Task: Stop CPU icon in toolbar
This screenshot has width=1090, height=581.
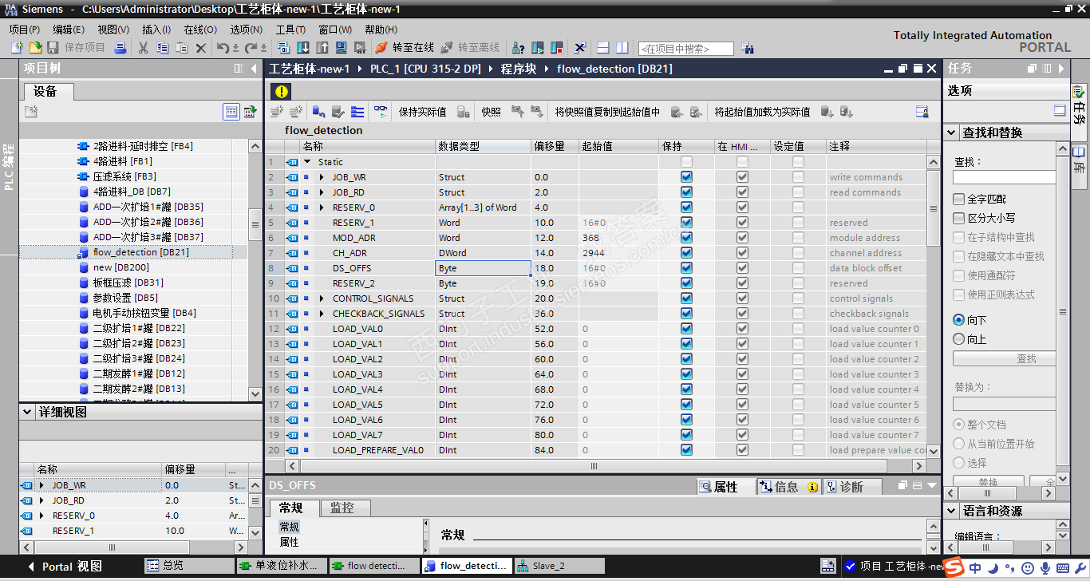Action: click(x=557, y=48)
